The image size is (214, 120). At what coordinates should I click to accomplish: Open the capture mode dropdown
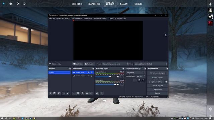tap(115, 64)
